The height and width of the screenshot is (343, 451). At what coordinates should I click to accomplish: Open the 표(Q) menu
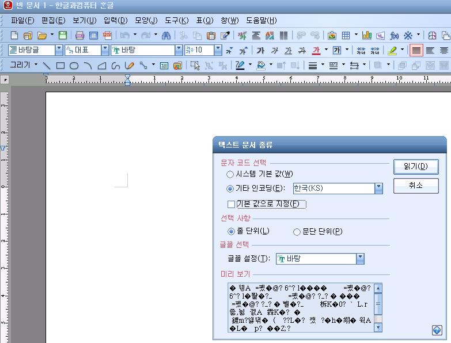point(204,20)
